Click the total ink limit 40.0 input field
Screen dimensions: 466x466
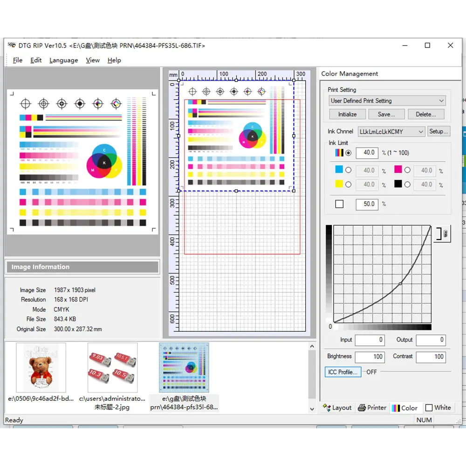[x=367, y=153]
